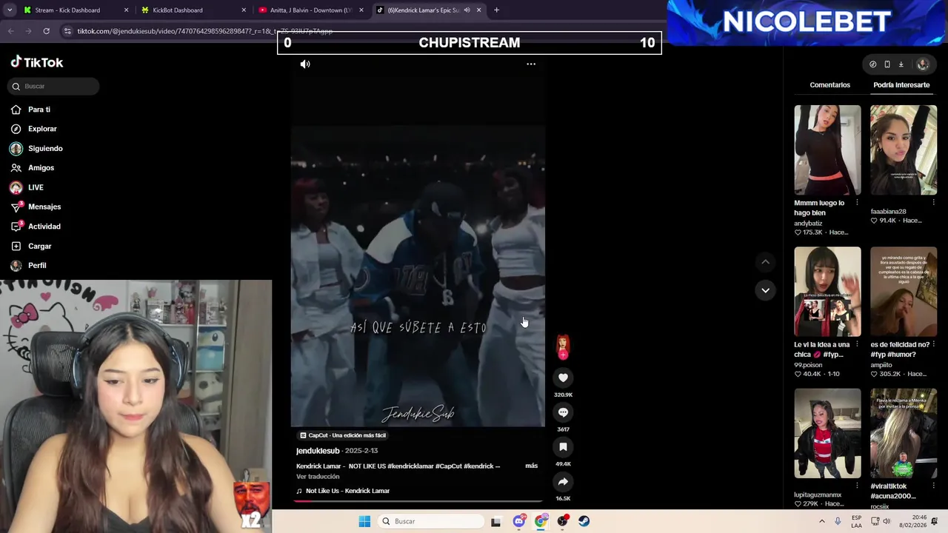The width and height of the screenshot is (948, 533).
Task: Open the faaabiana28 video thumbnail
Action: [x=904, y=150]
